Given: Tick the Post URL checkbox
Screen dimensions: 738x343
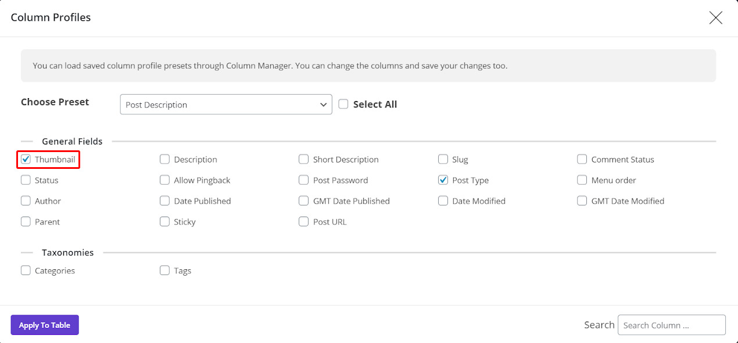Looking at the screenshot, I should 303,222.
